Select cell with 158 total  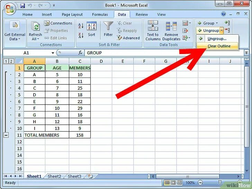pos(80,135)
